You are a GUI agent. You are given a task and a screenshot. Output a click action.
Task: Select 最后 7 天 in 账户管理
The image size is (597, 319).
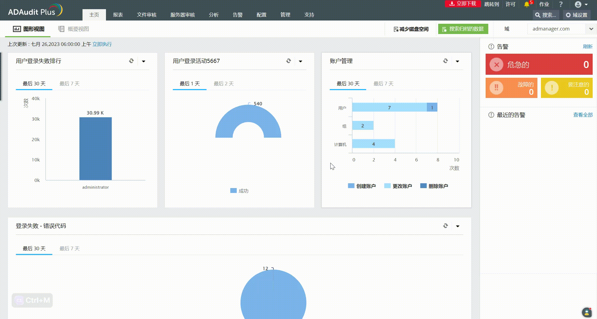(383, 84)
